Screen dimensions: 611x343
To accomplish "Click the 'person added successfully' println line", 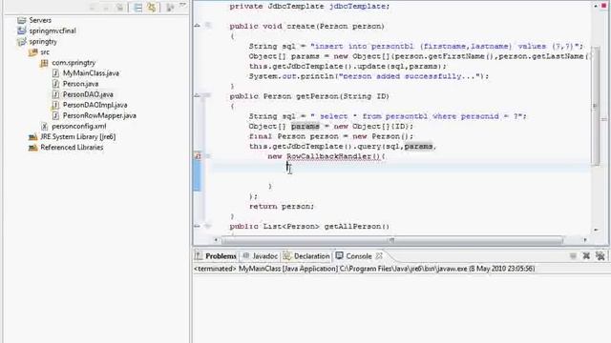I will pyautogui.click(x=369, y=76).
